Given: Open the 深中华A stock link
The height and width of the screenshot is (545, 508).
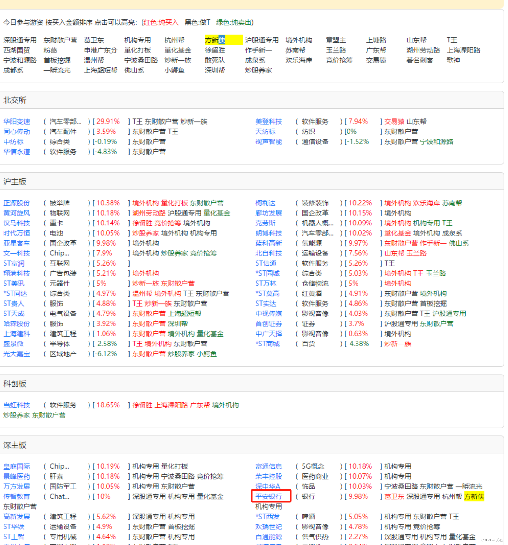Looking at the screenshot, I should (x=268, y=487).
